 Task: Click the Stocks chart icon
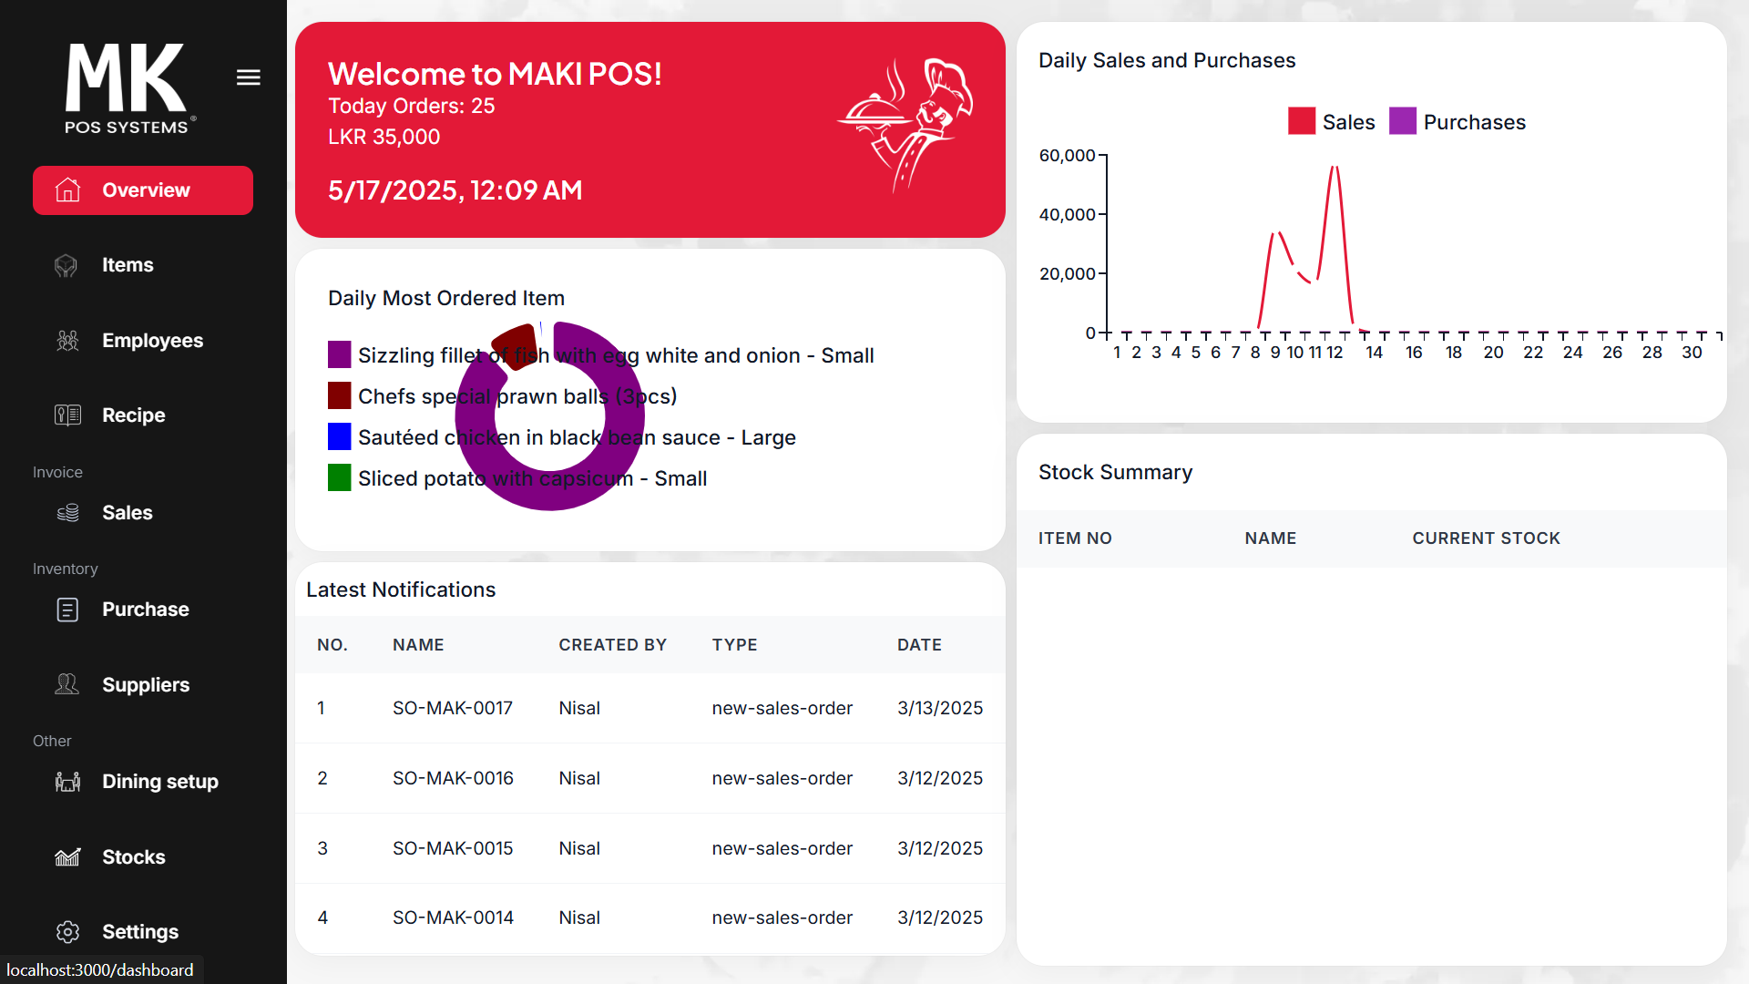[67, 857]
